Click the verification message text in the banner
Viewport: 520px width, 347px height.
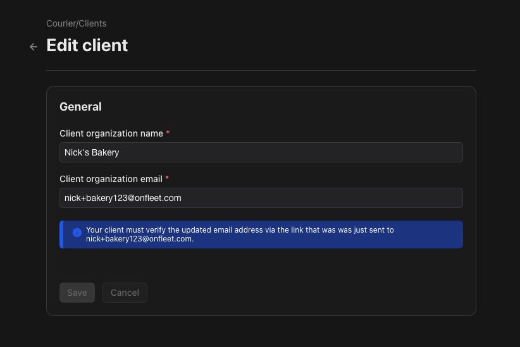pos(240,234)
